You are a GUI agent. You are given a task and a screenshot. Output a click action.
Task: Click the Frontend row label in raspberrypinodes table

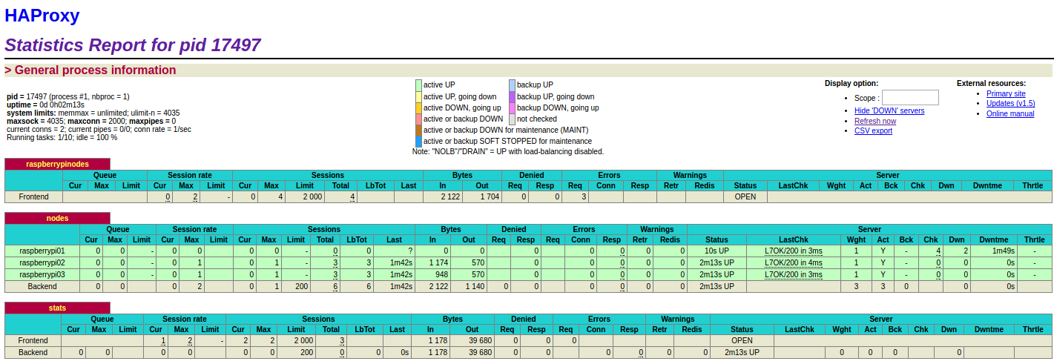pos(34,196)
